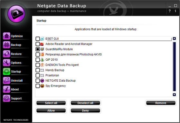
Task: Tick the Spy Emergency checkbox
Action: coord(38,86)
